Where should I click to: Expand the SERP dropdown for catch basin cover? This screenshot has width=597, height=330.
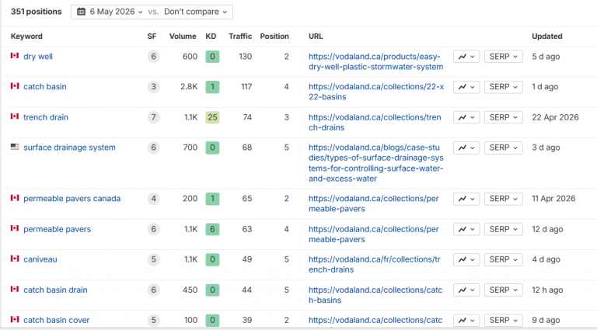504,321
